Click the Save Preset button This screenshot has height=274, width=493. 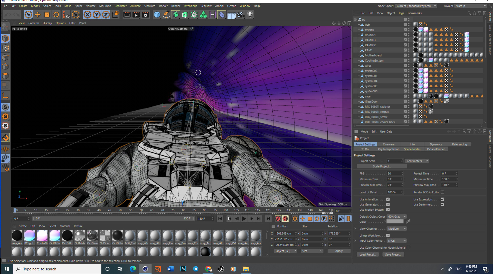click(x=393, y=255)
